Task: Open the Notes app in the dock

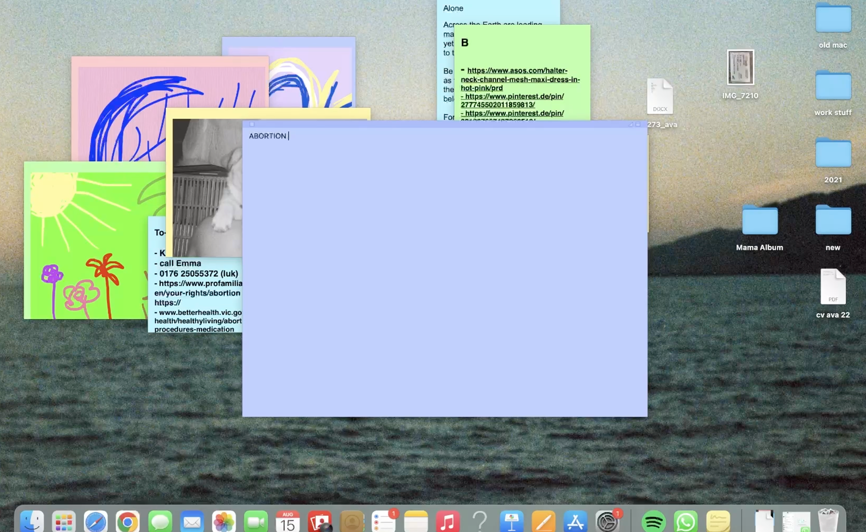Action: click(x=416, y=522)
